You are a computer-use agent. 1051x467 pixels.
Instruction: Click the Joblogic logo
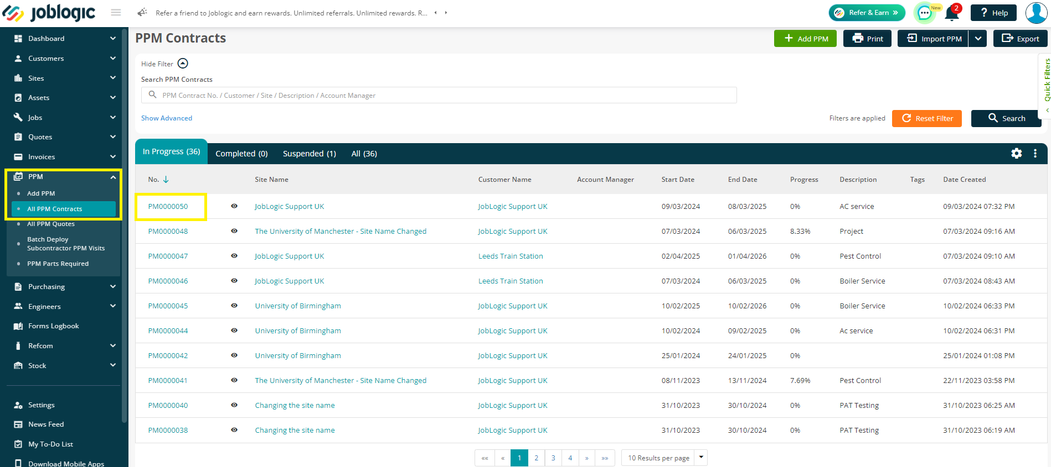49,12
